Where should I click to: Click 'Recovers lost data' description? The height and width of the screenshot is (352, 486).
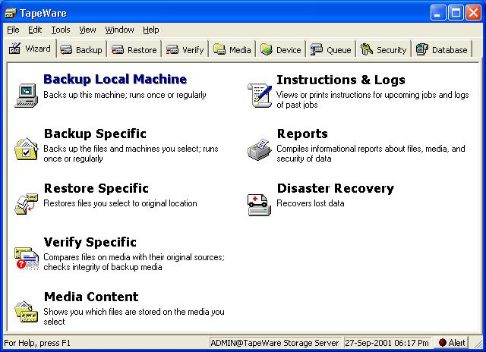click(311, 203)
